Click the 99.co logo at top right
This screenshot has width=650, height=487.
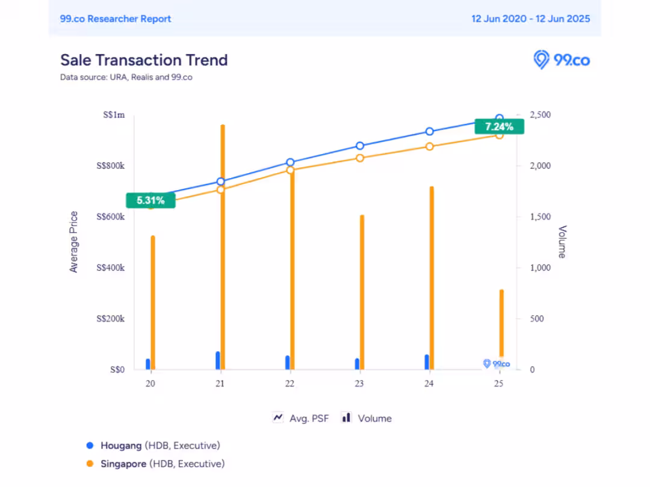562,60
